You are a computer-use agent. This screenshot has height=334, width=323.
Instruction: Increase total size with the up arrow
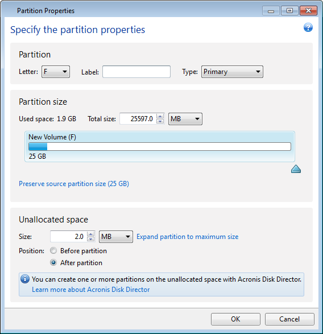click(x=160, y=116)
